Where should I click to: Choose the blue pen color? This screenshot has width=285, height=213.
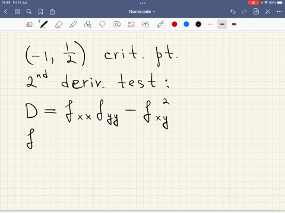pyautogui.click(x=186, y=24)
